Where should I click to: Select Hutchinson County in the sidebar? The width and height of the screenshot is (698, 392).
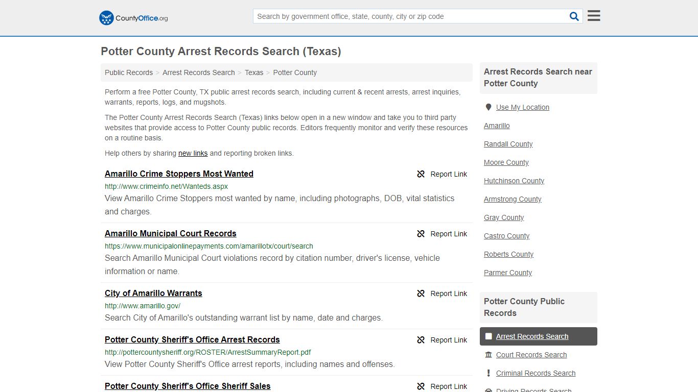pos(514,181)
